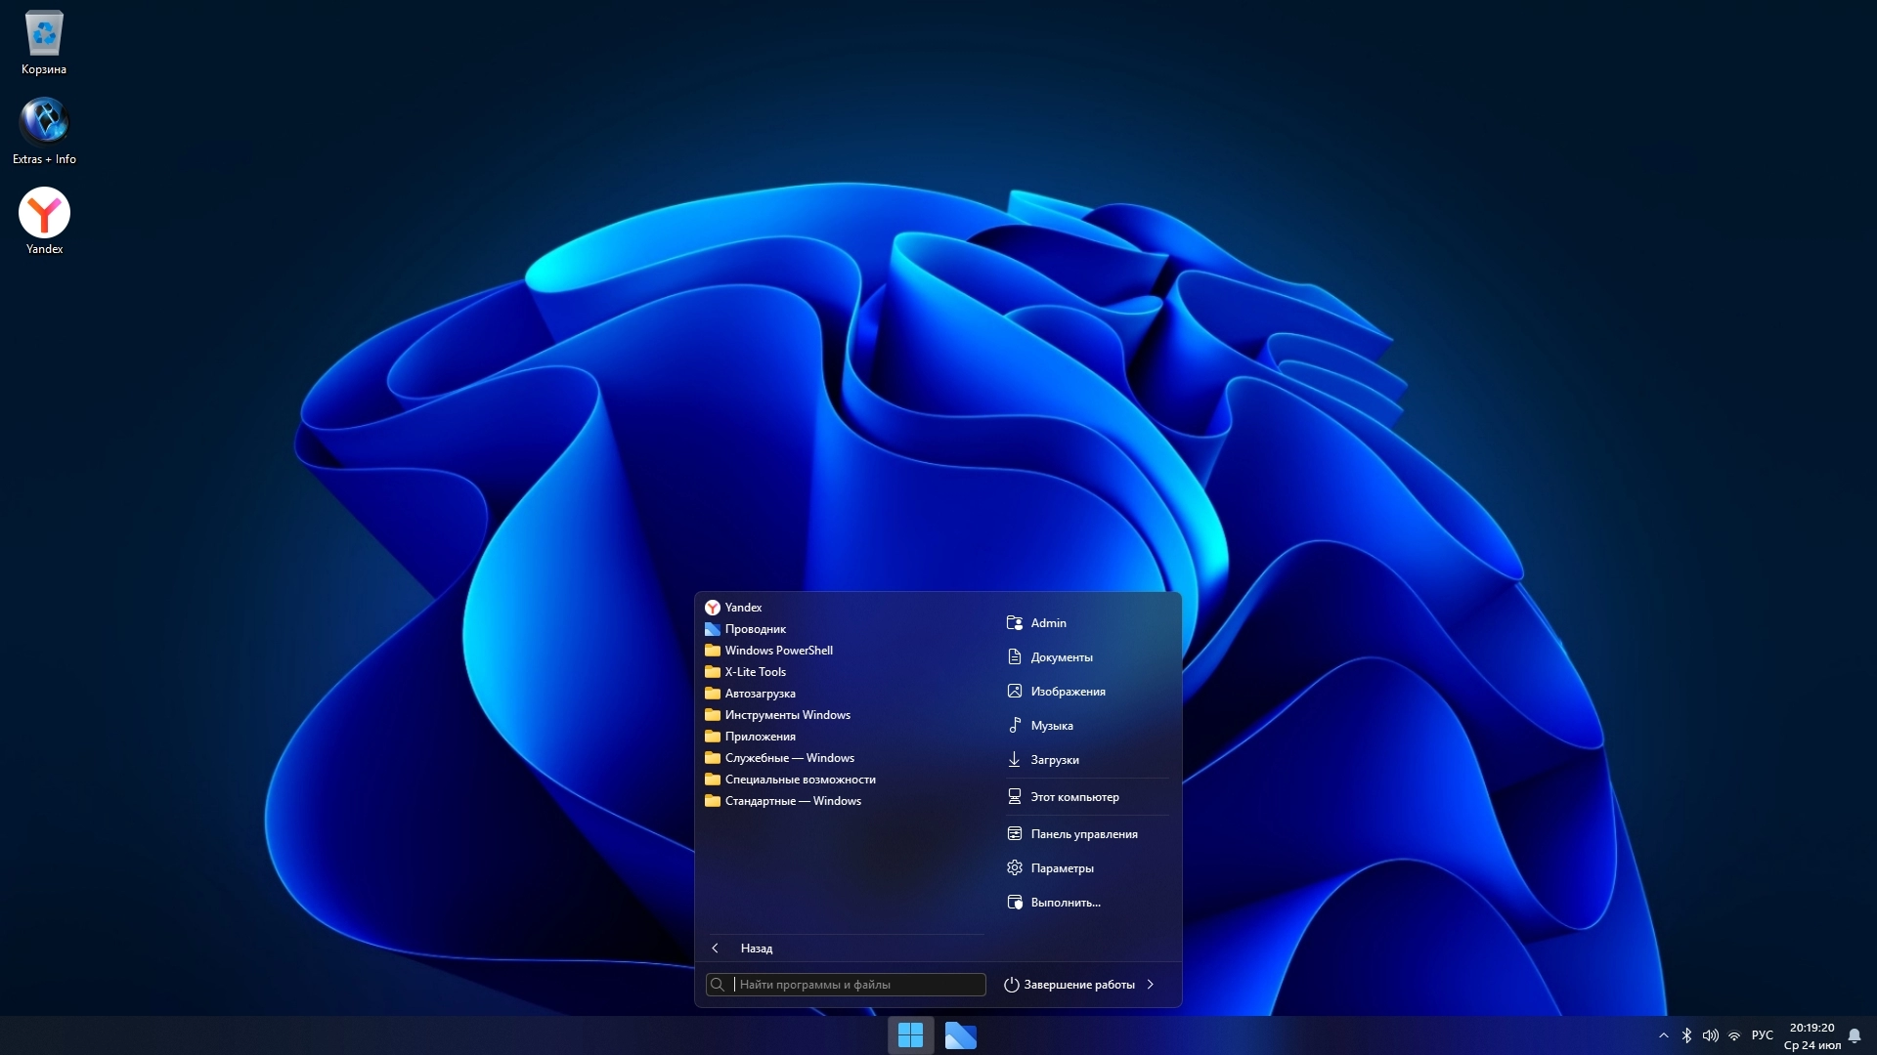This screenshot has height=1055, width=1877.
Task: Click the Wi-Fi network tray icon
Action: 1734,1035
